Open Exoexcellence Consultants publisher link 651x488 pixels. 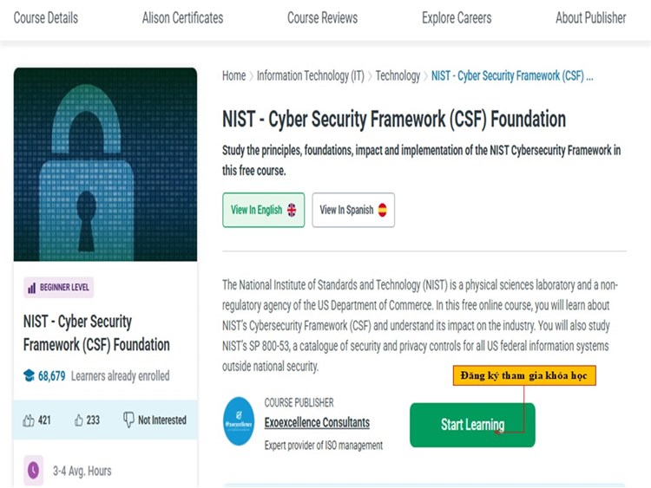click(x=317, y=423)
